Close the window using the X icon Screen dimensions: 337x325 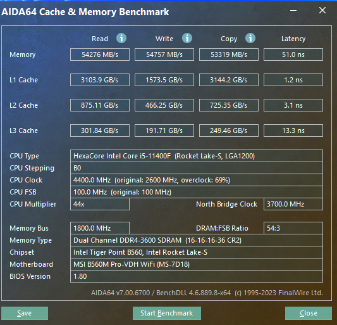[322, 10]
